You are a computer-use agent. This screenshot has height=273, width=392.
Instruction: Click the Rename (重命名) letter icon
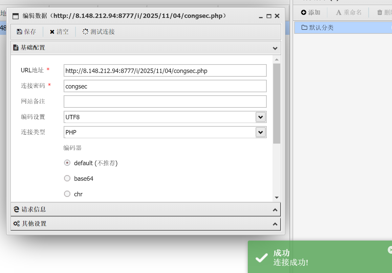(x=339, y=13)
